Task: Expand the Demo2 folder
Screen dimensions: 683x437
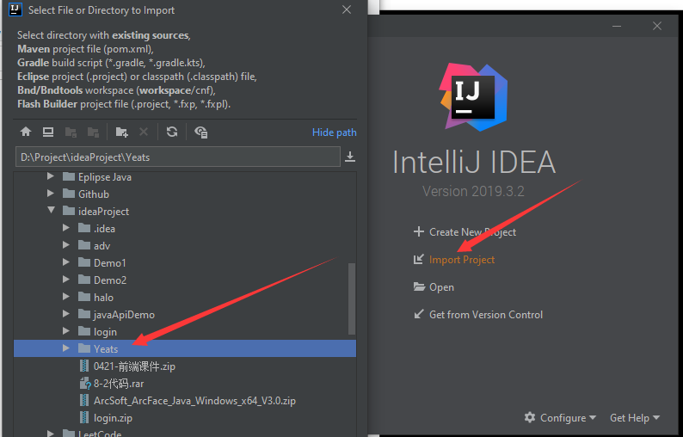Action: 66,280
